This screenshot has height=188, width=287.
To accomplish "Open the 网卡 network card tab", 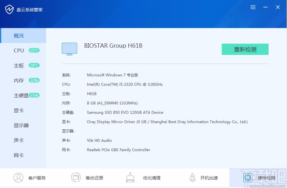I will (x=23, y=156).
